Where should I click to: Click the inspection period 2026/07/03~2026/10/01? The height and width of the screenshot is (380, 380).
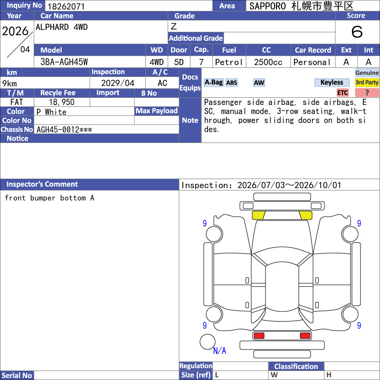pos(289,185)
